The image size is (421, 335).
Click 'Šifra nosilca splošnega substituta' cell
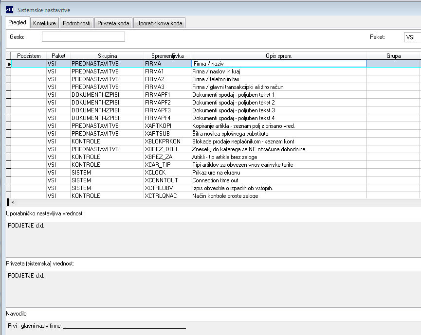pyautogui.click(x=279, y=134)
